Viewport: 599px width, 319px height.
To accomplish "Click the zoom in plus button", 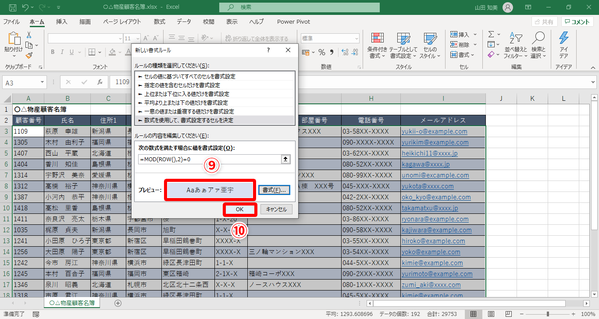I will click(574, 314).
